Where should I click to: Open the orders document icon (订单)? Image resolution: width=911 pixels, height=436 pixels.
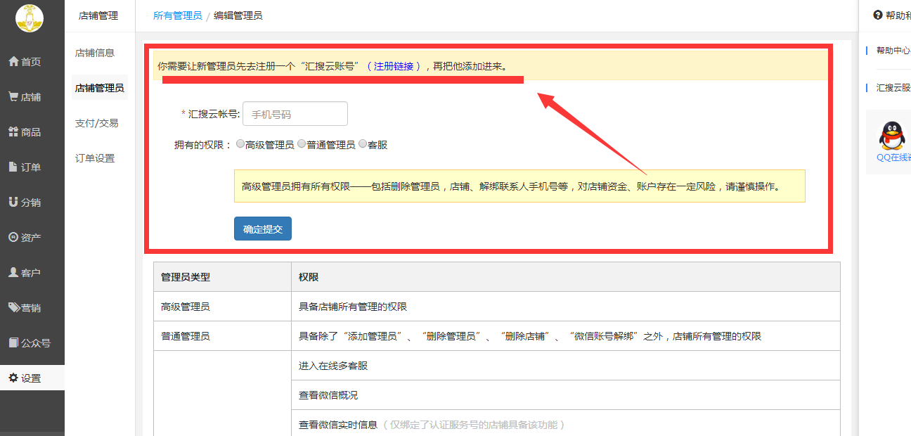[13, 167]
